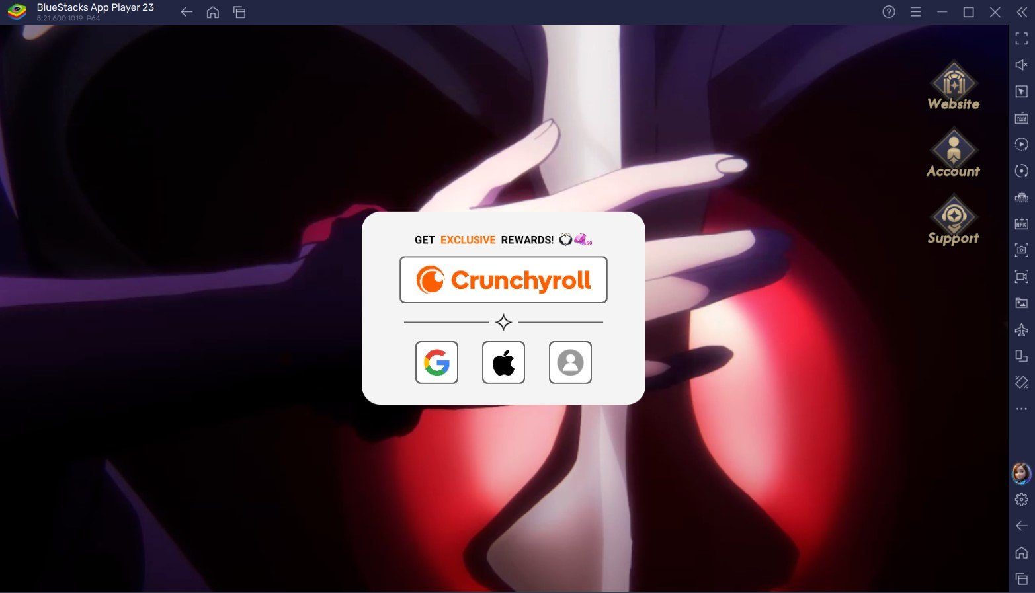Open the in-game Support option
The image size is (1035, 593).
pyautogui.click(x=953, y=220)
